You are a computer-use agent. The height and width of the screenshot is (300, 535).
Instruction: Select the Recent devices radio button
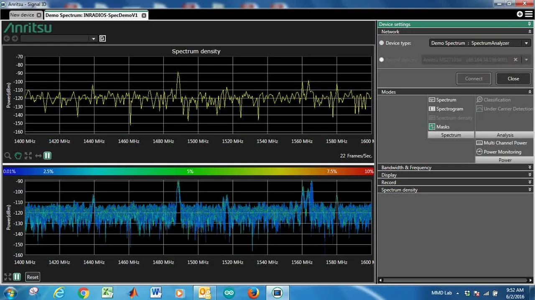tap(382, 60)
